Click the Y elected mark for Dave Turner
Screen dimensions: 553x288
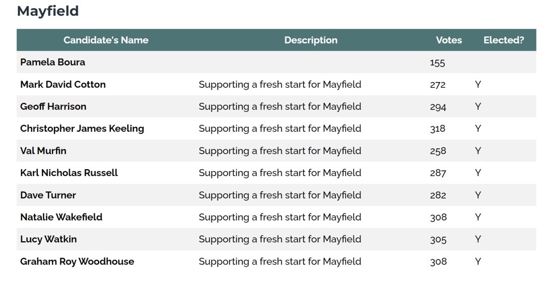[x=478, y=195]
